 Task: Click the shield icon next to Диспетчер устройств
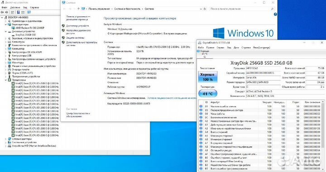coord(63,26)
